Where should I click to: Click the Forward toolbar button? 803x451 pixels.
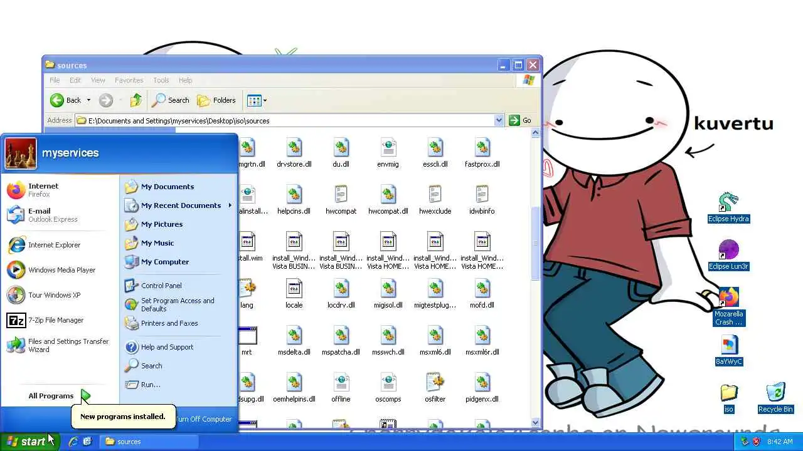[106, 100]
